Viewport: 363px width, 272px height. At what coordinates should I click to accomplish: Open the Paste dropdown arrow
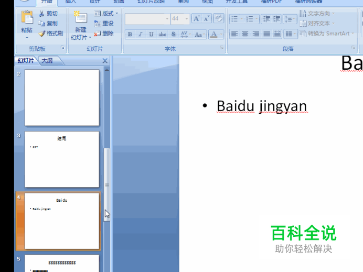(x=27, y=38)
